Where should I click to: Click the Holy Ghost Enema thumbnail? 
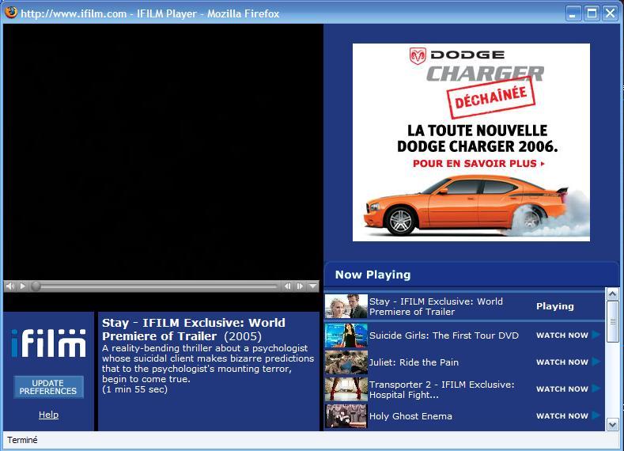point(346,415)
